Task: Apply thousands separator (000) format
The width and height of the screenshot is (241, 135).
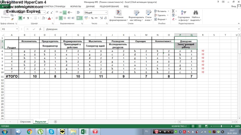Action: 96,18
